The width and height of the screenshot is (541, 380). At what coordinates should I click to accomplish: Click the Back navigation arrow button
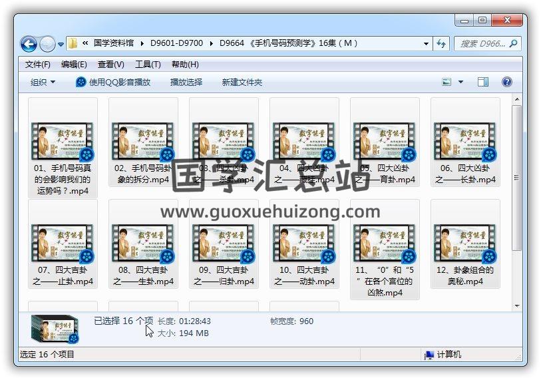pos(29,45)
